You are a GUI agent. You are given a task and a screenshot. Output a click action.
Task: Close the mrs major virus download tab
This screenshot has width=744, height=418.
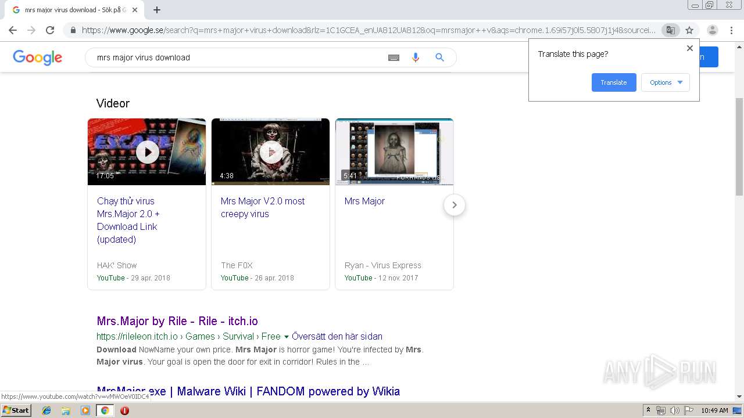pyautogui.click(x=135, y=10)
